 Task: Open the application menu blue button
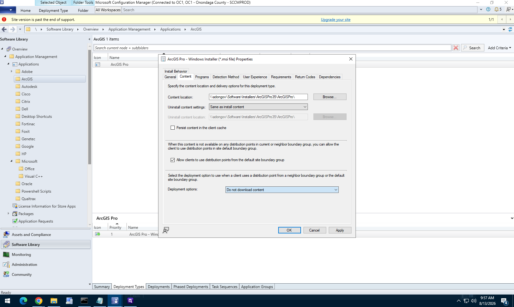point(8,10)
